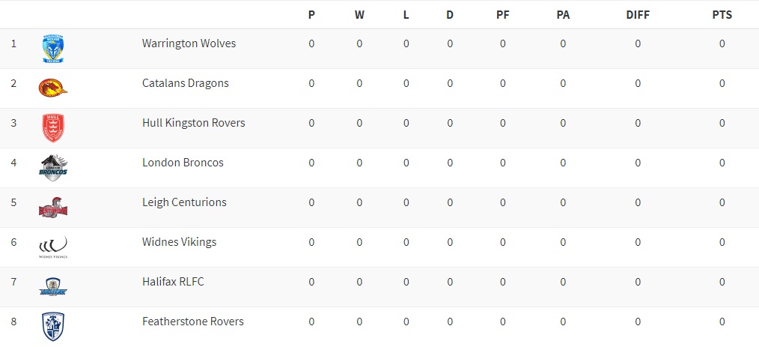Click the Featherstone Rovers crest
This screenshot has width=759, height=347.
tap(53, 326)
